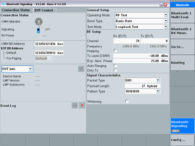
Task: Clear the Event Log with red X
Action: point(82,105)
